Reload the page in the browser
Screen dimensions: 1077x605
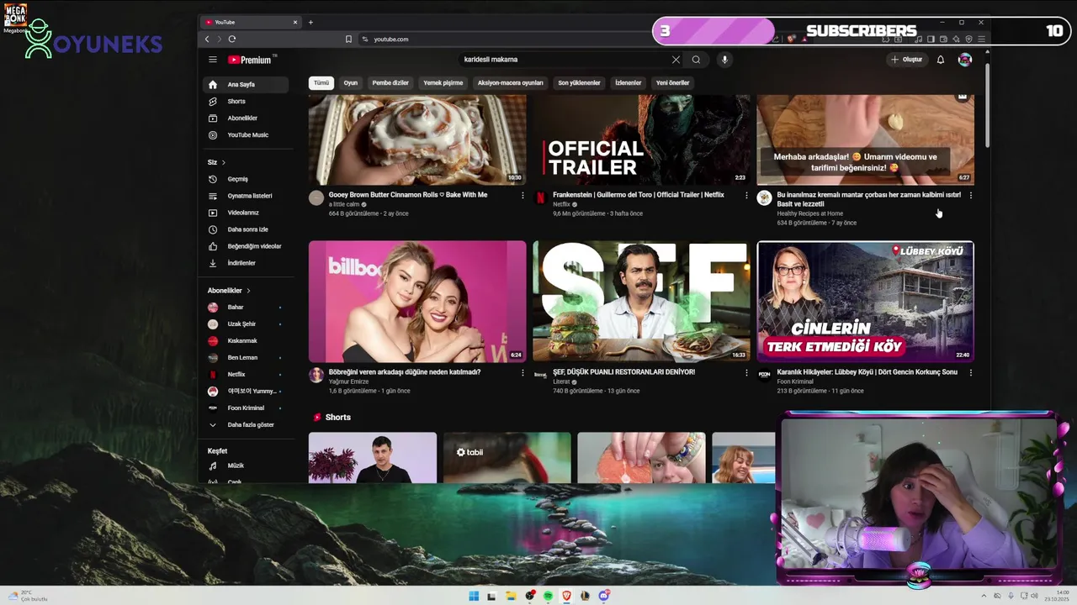(x=232, y=39)
